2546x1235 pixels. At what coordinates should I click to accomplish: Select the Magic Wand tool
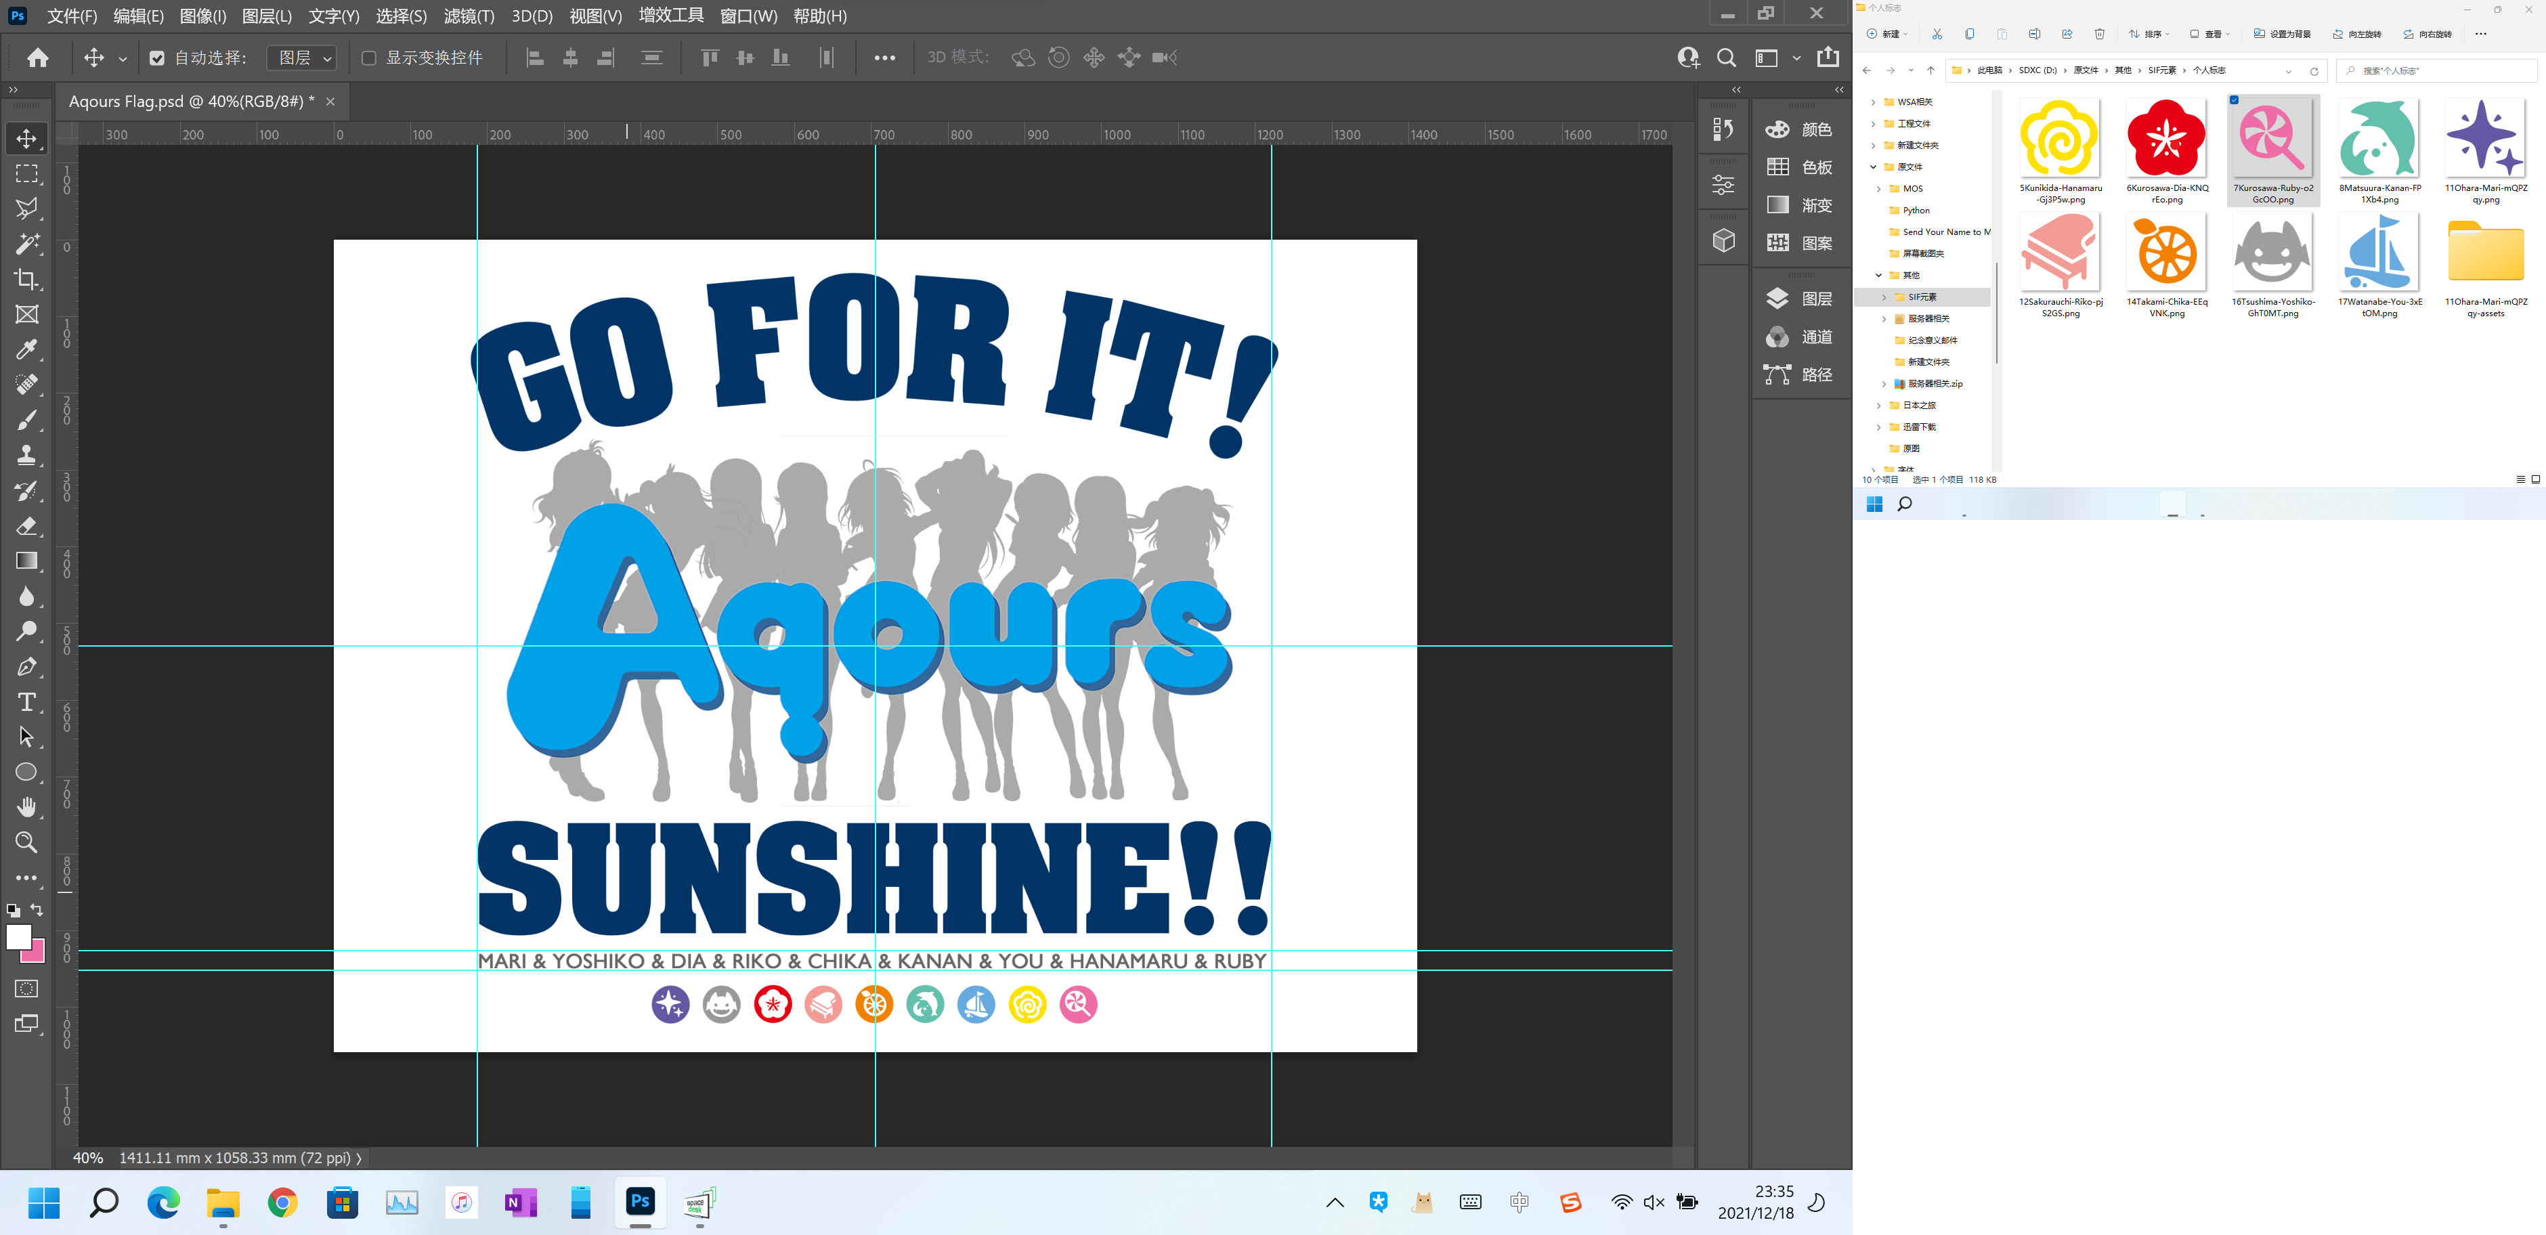26,244
